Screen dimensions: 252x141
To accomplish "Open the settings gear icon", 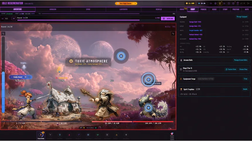I will (238, 3).
